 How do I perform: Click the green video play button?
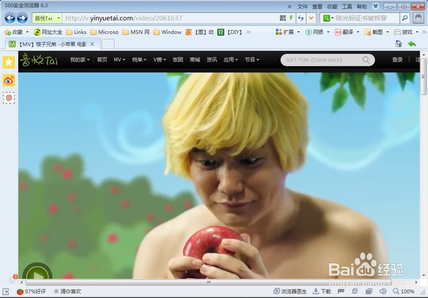(37, 271)
